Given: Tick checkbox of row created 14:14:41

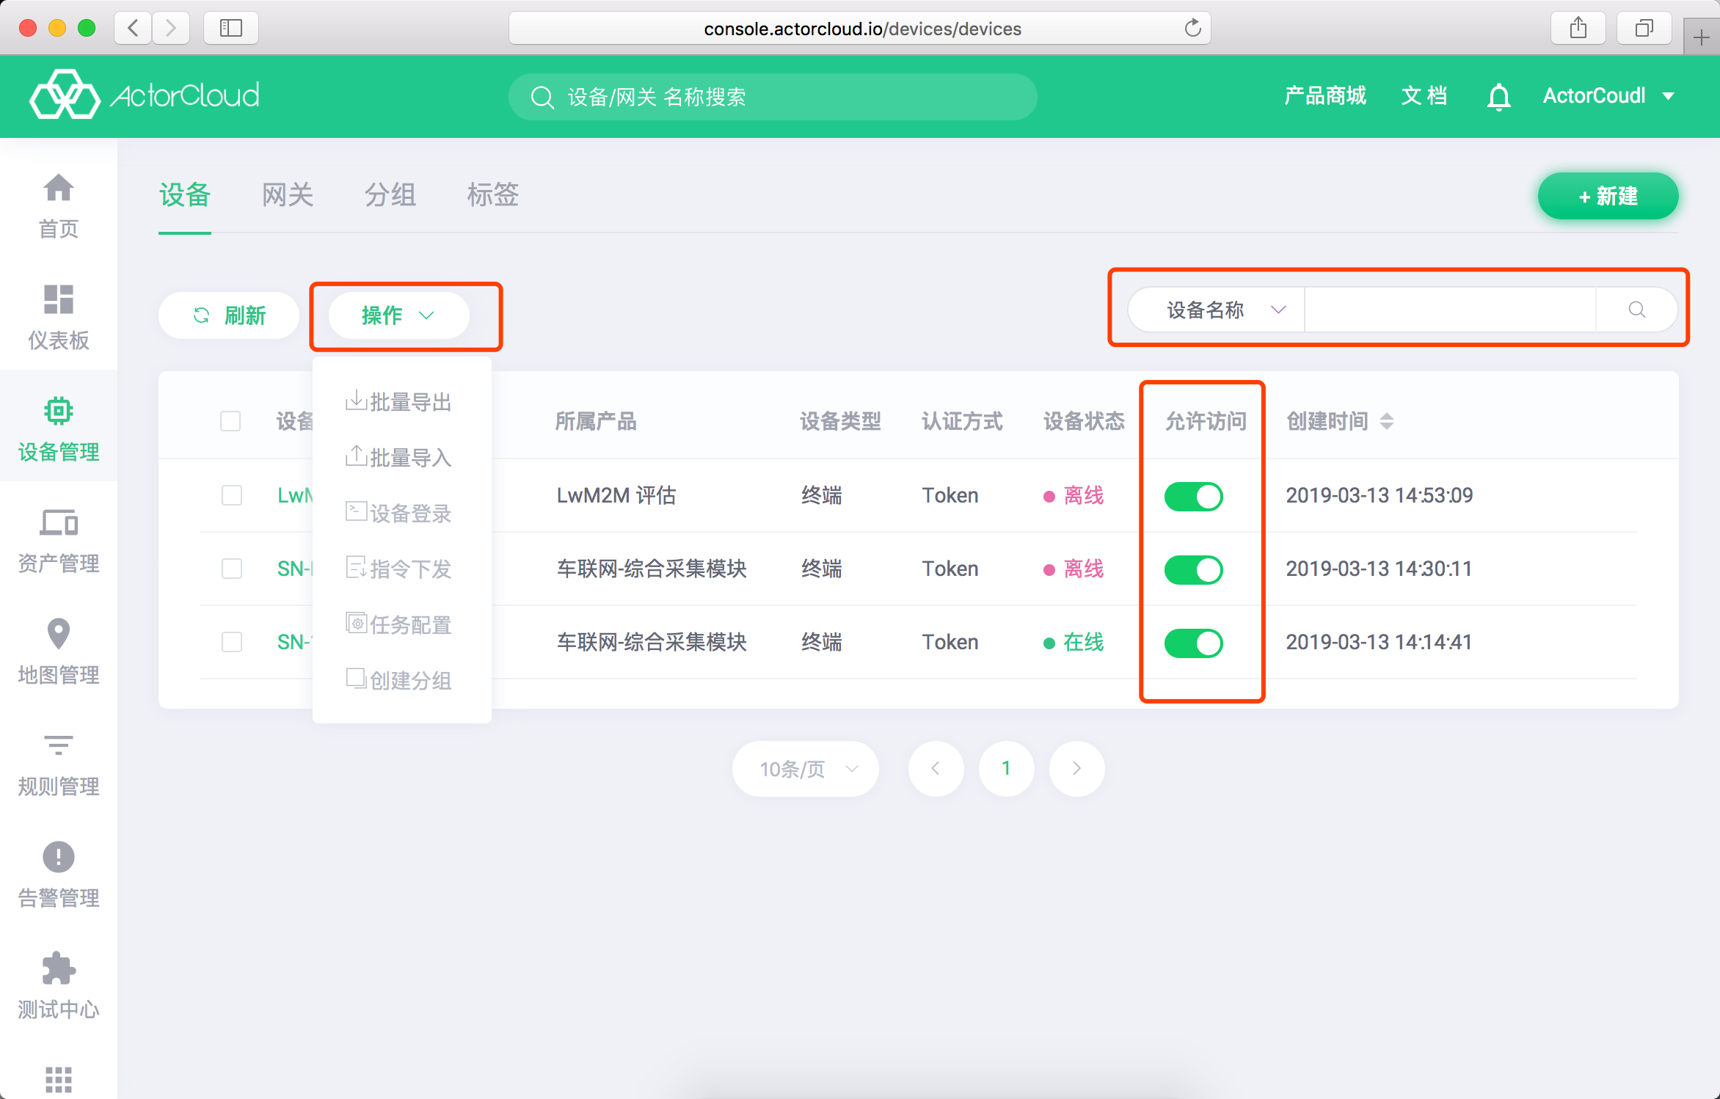Looking at the screenshot, I should click(232, 642).
